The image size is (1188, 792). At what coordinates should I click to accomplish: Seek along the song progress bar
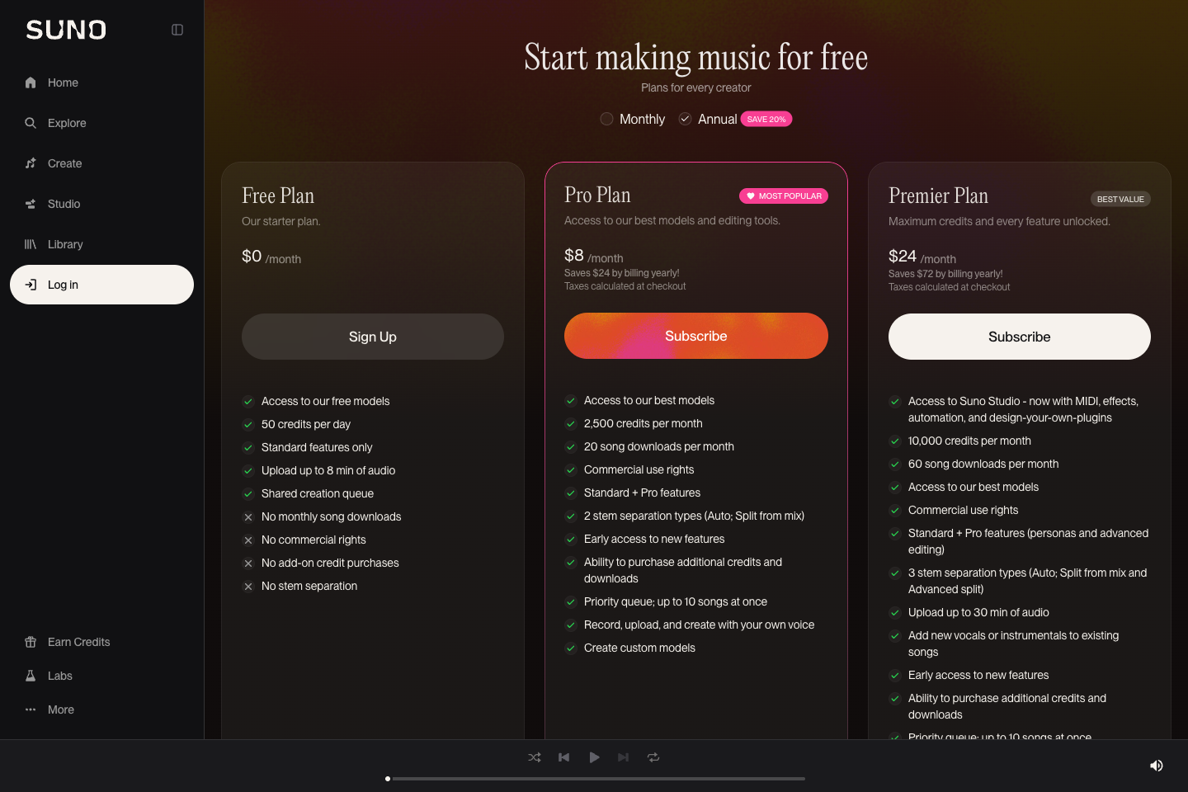click(596, 779)
